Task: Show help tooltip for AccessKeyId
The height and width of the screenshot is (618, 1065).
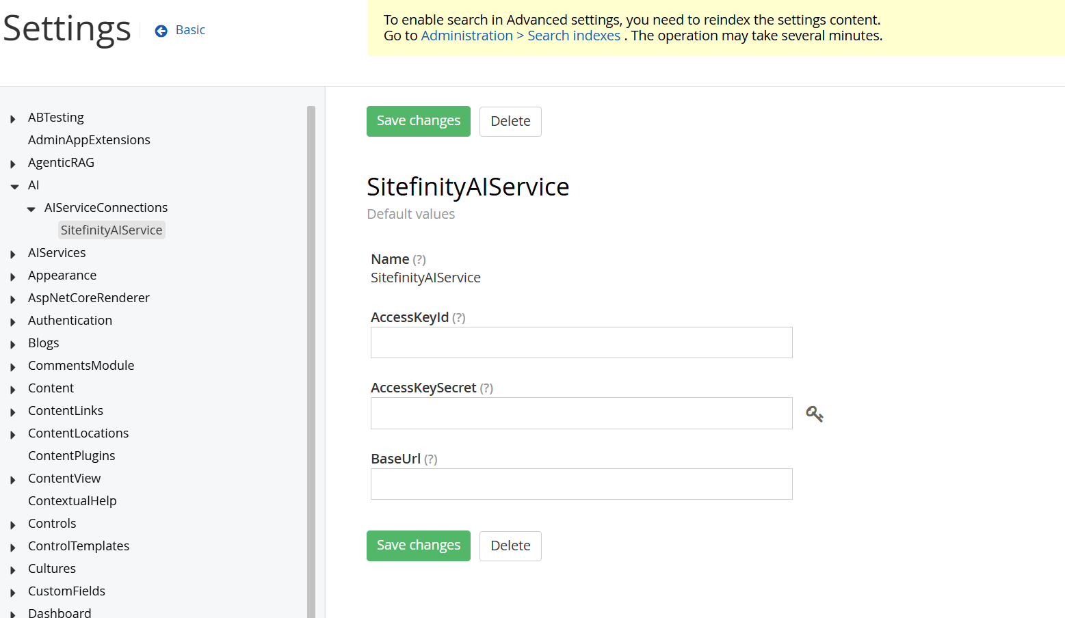Action: pos(459,318)
